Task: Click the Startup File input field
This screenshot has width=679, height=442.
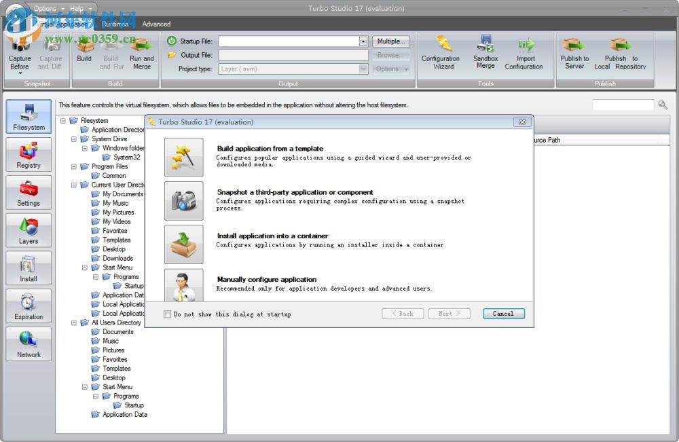Action: (x=289, y=41)
